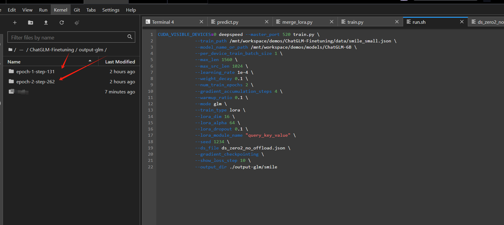Click the merge_lora.py tab file icon
The width and height of the screenshot is (504, 225).
click(278, 22)
